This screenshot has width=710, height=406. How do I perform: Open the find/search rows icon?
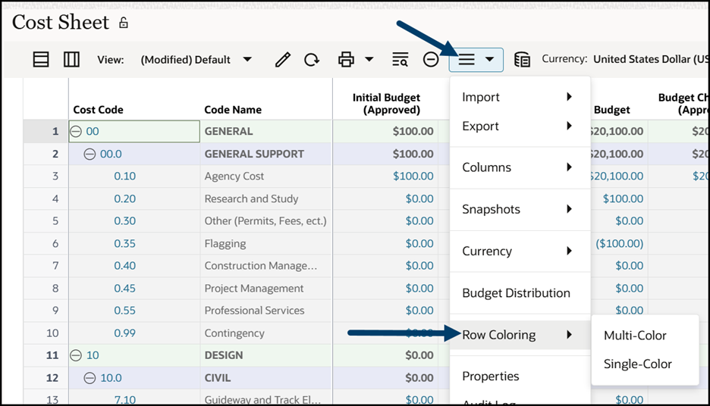coord(400,59)
